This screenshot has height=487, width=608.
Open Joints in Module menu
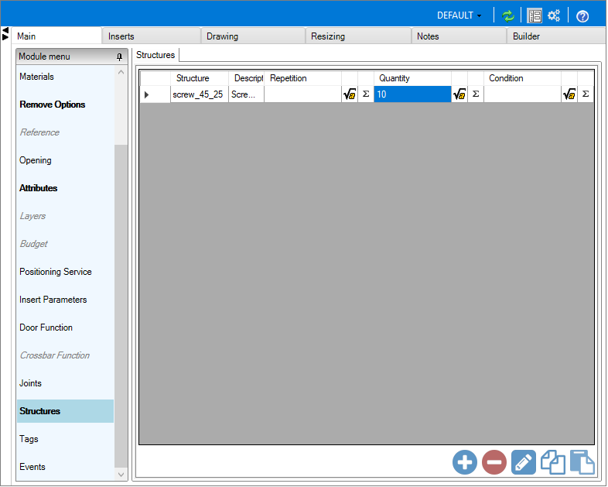[x=65, y=383]
